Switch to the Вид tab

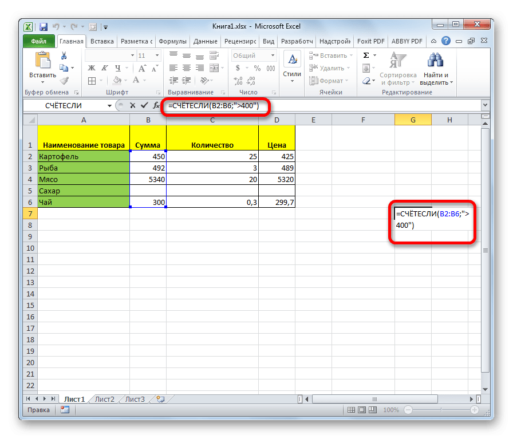269,41
